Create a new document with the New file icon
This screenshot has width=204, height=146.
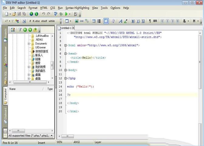pos(7,14)
